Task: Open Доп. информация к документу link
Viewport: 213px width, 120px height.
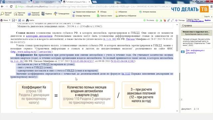Action: tap(195, 51)
